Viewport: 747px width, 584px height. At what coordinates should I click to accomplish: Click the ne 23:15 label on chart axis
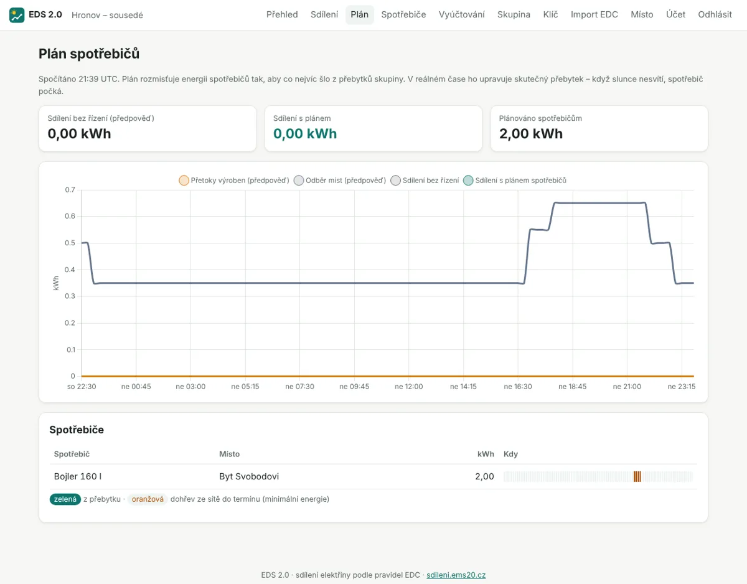pos(682,387)
